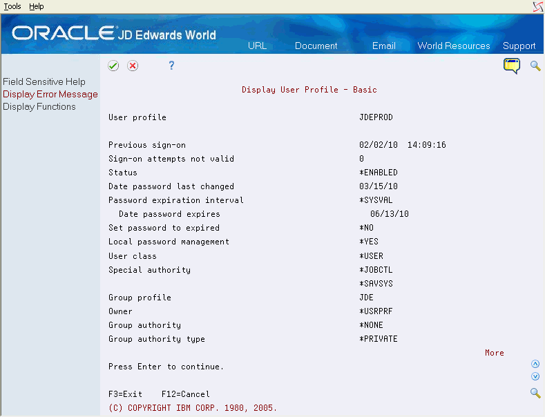Click the *YES local password management value
The image size is (545, 417).
pyautogui.click(x=369, y=242)
